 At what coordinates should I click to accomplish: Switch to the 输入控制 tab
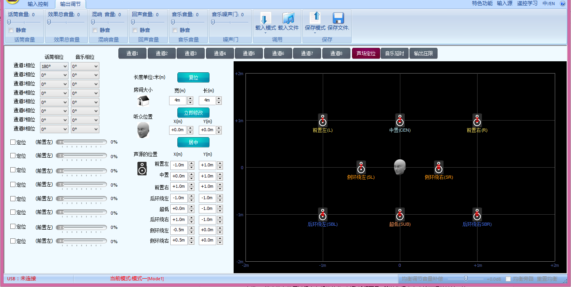[x=38, y=4]
